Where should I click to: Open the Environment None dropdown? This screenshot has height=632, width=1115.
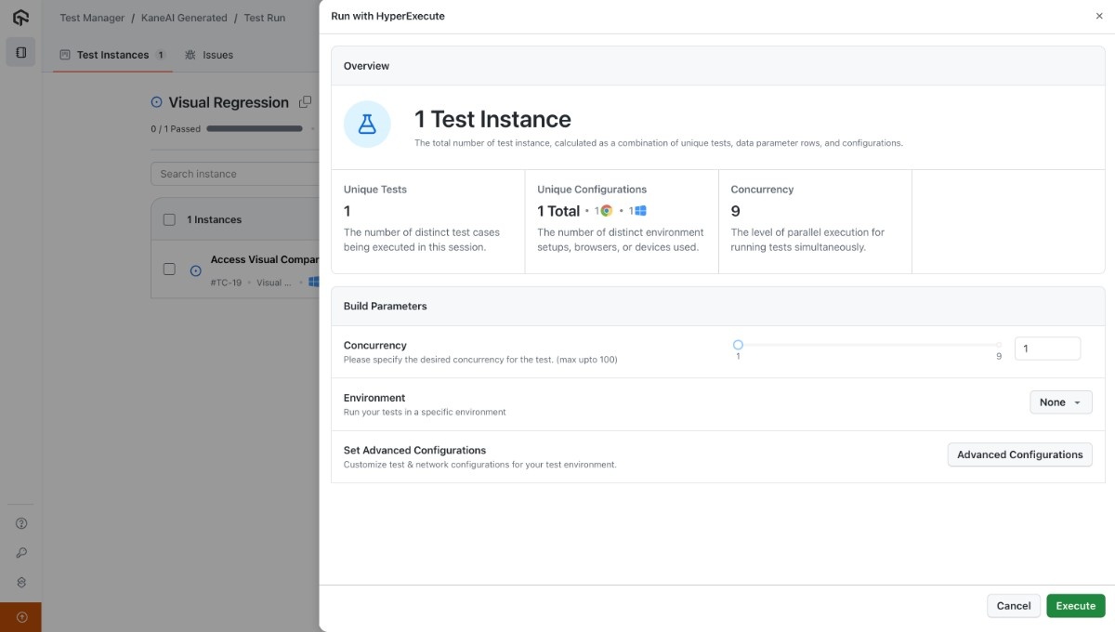[x=1059, y=402]
